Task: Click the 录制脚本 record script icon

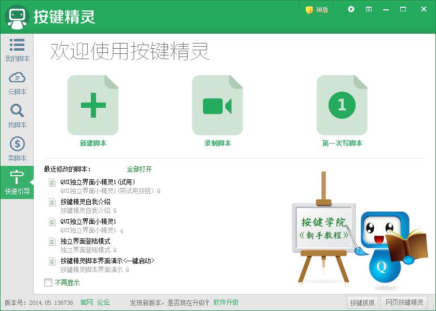Action: [x=217, y=104]
